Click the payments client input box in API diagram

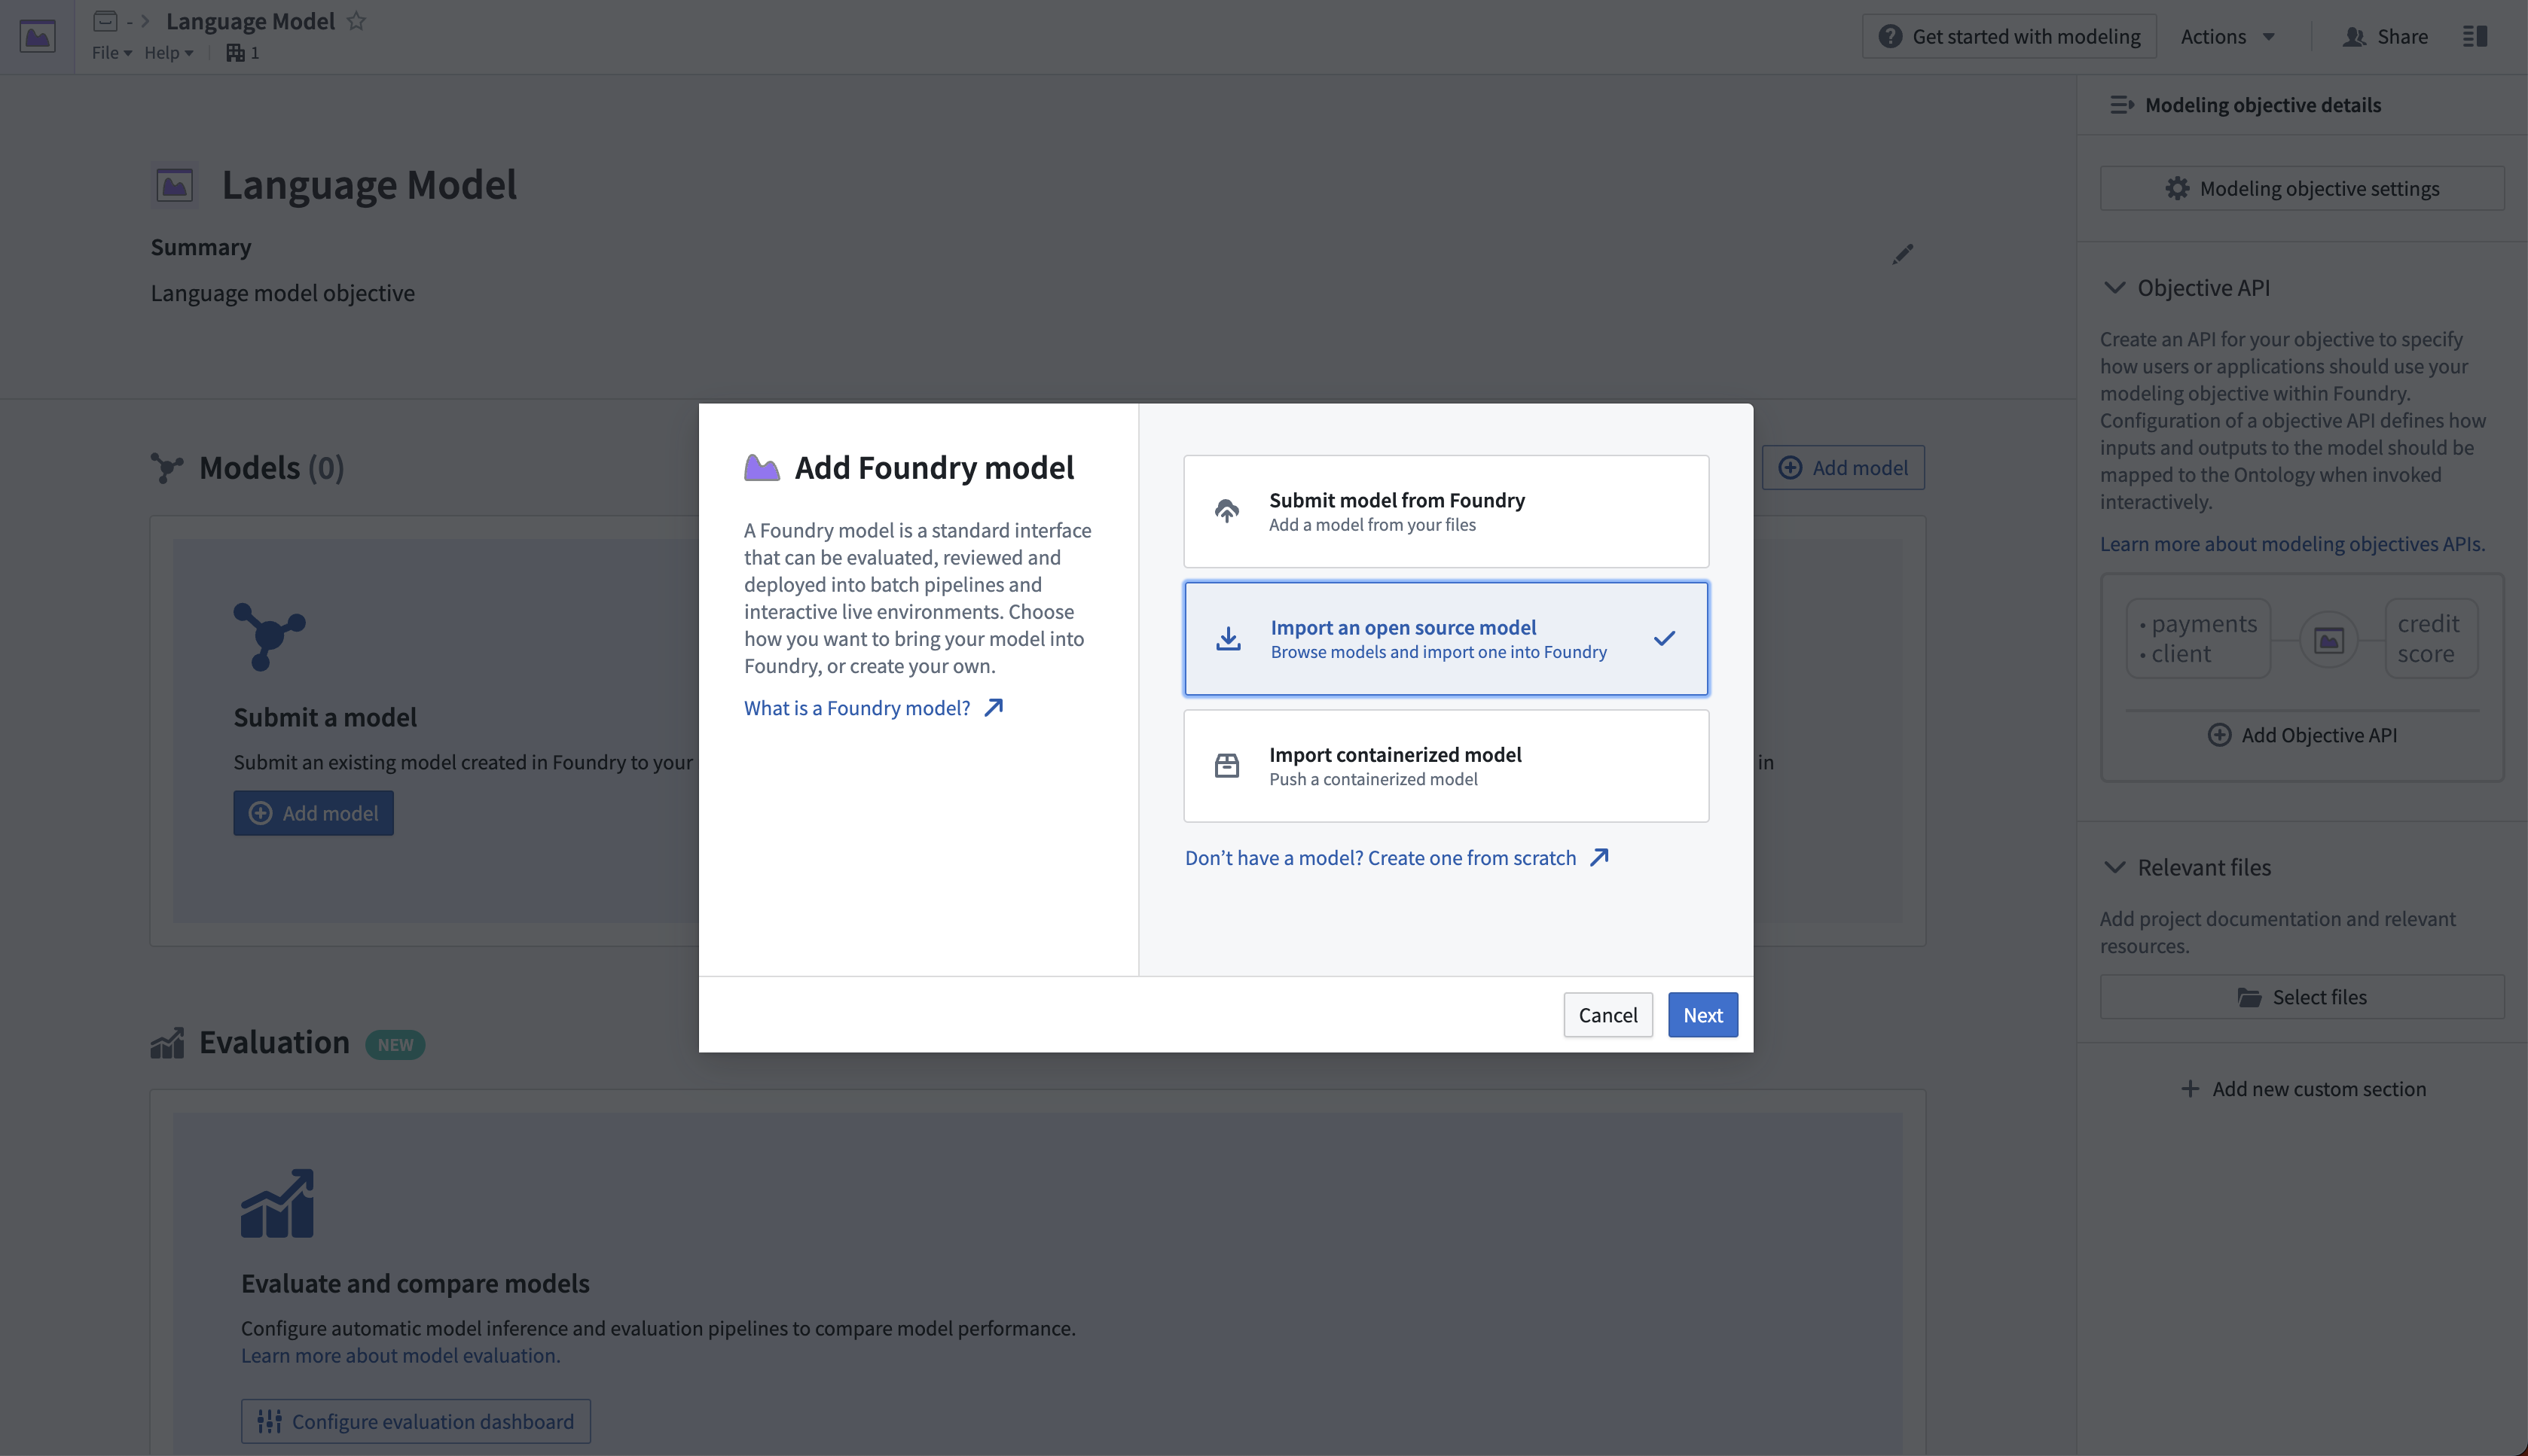click(2199, 639)
